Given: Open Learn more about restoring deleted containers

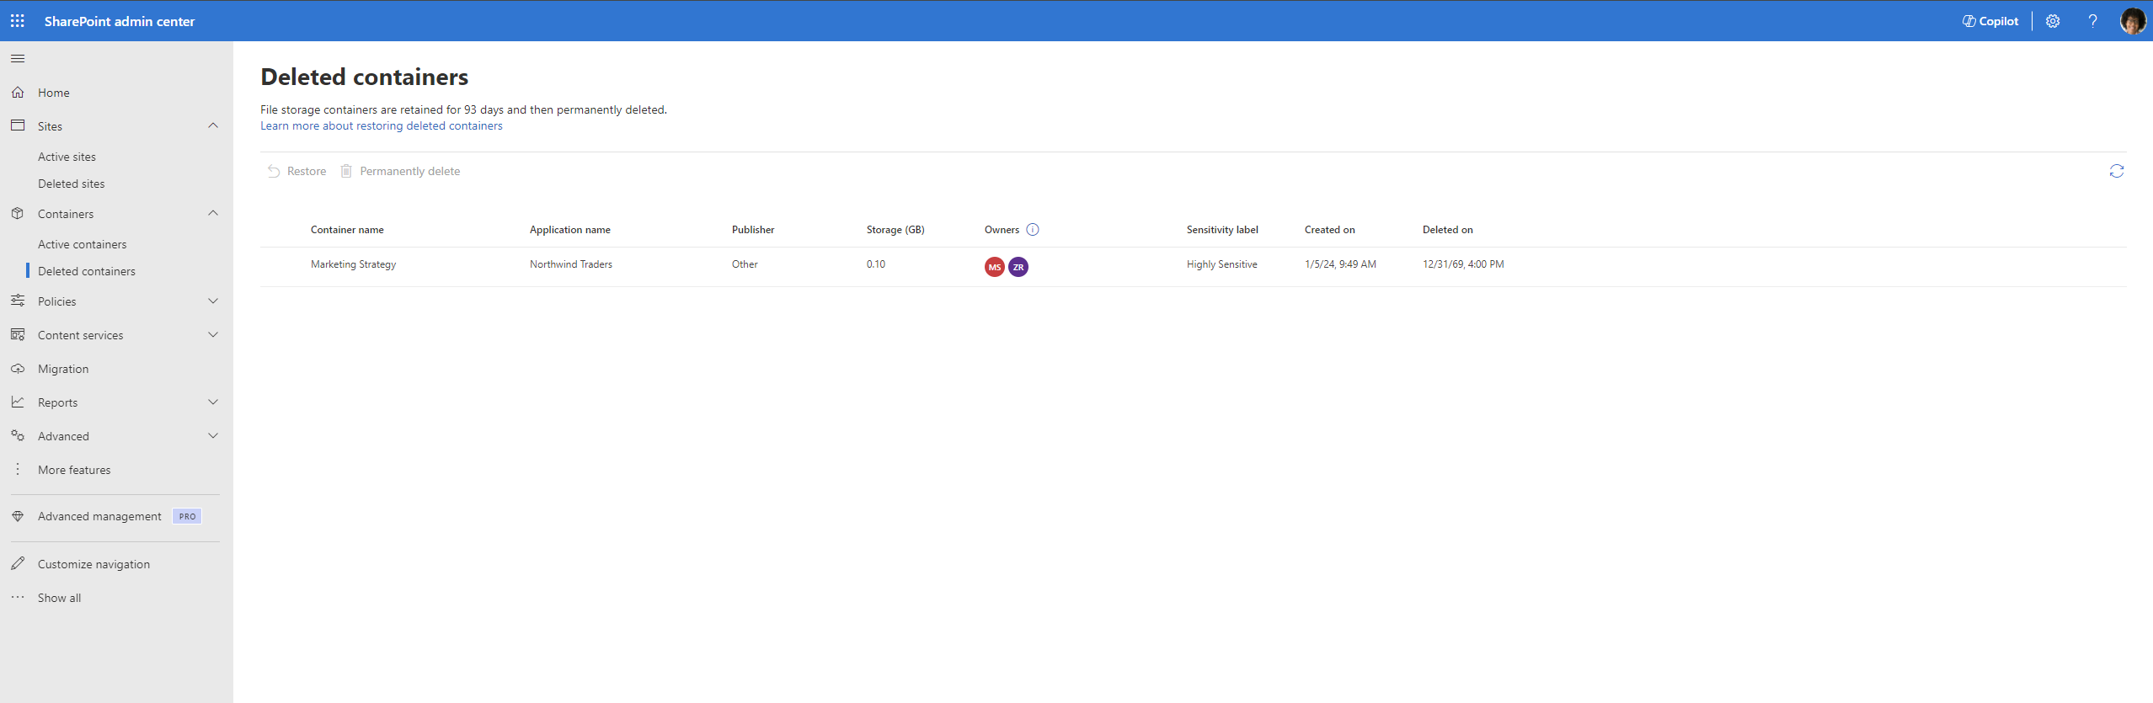Looking at the screenshot, I should point(382,125).
